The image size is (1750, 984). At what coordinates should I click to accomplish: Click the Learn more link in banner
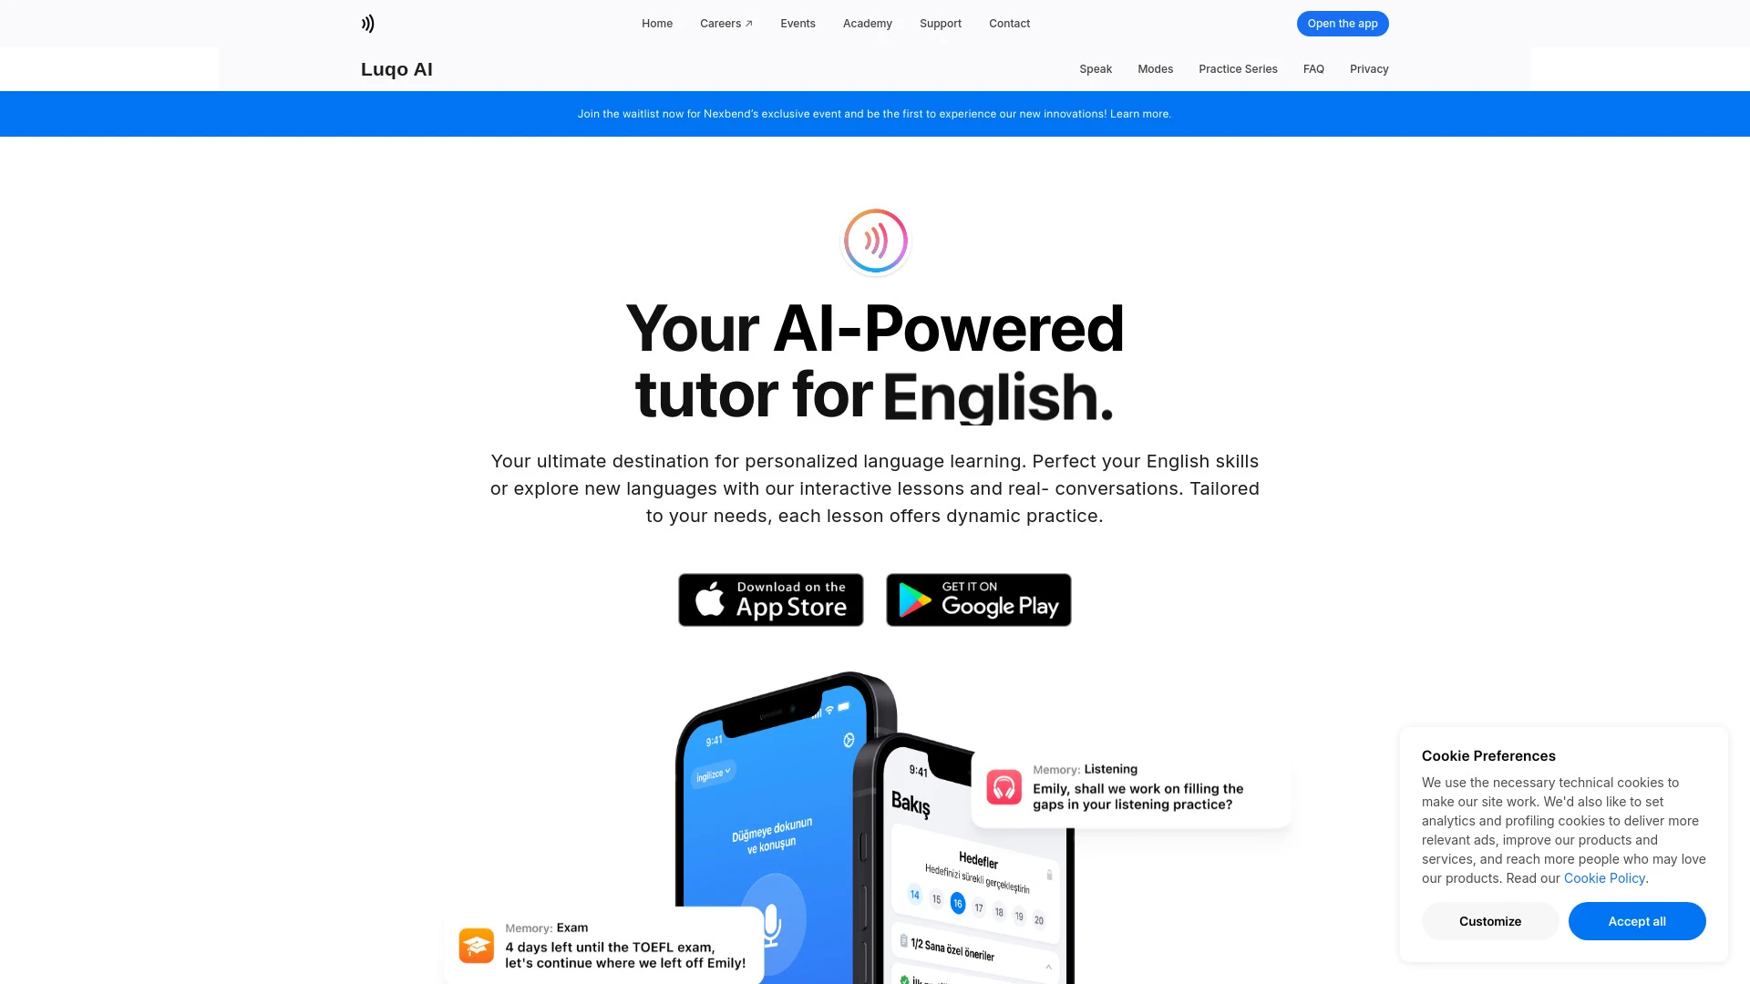[1139, 113]
